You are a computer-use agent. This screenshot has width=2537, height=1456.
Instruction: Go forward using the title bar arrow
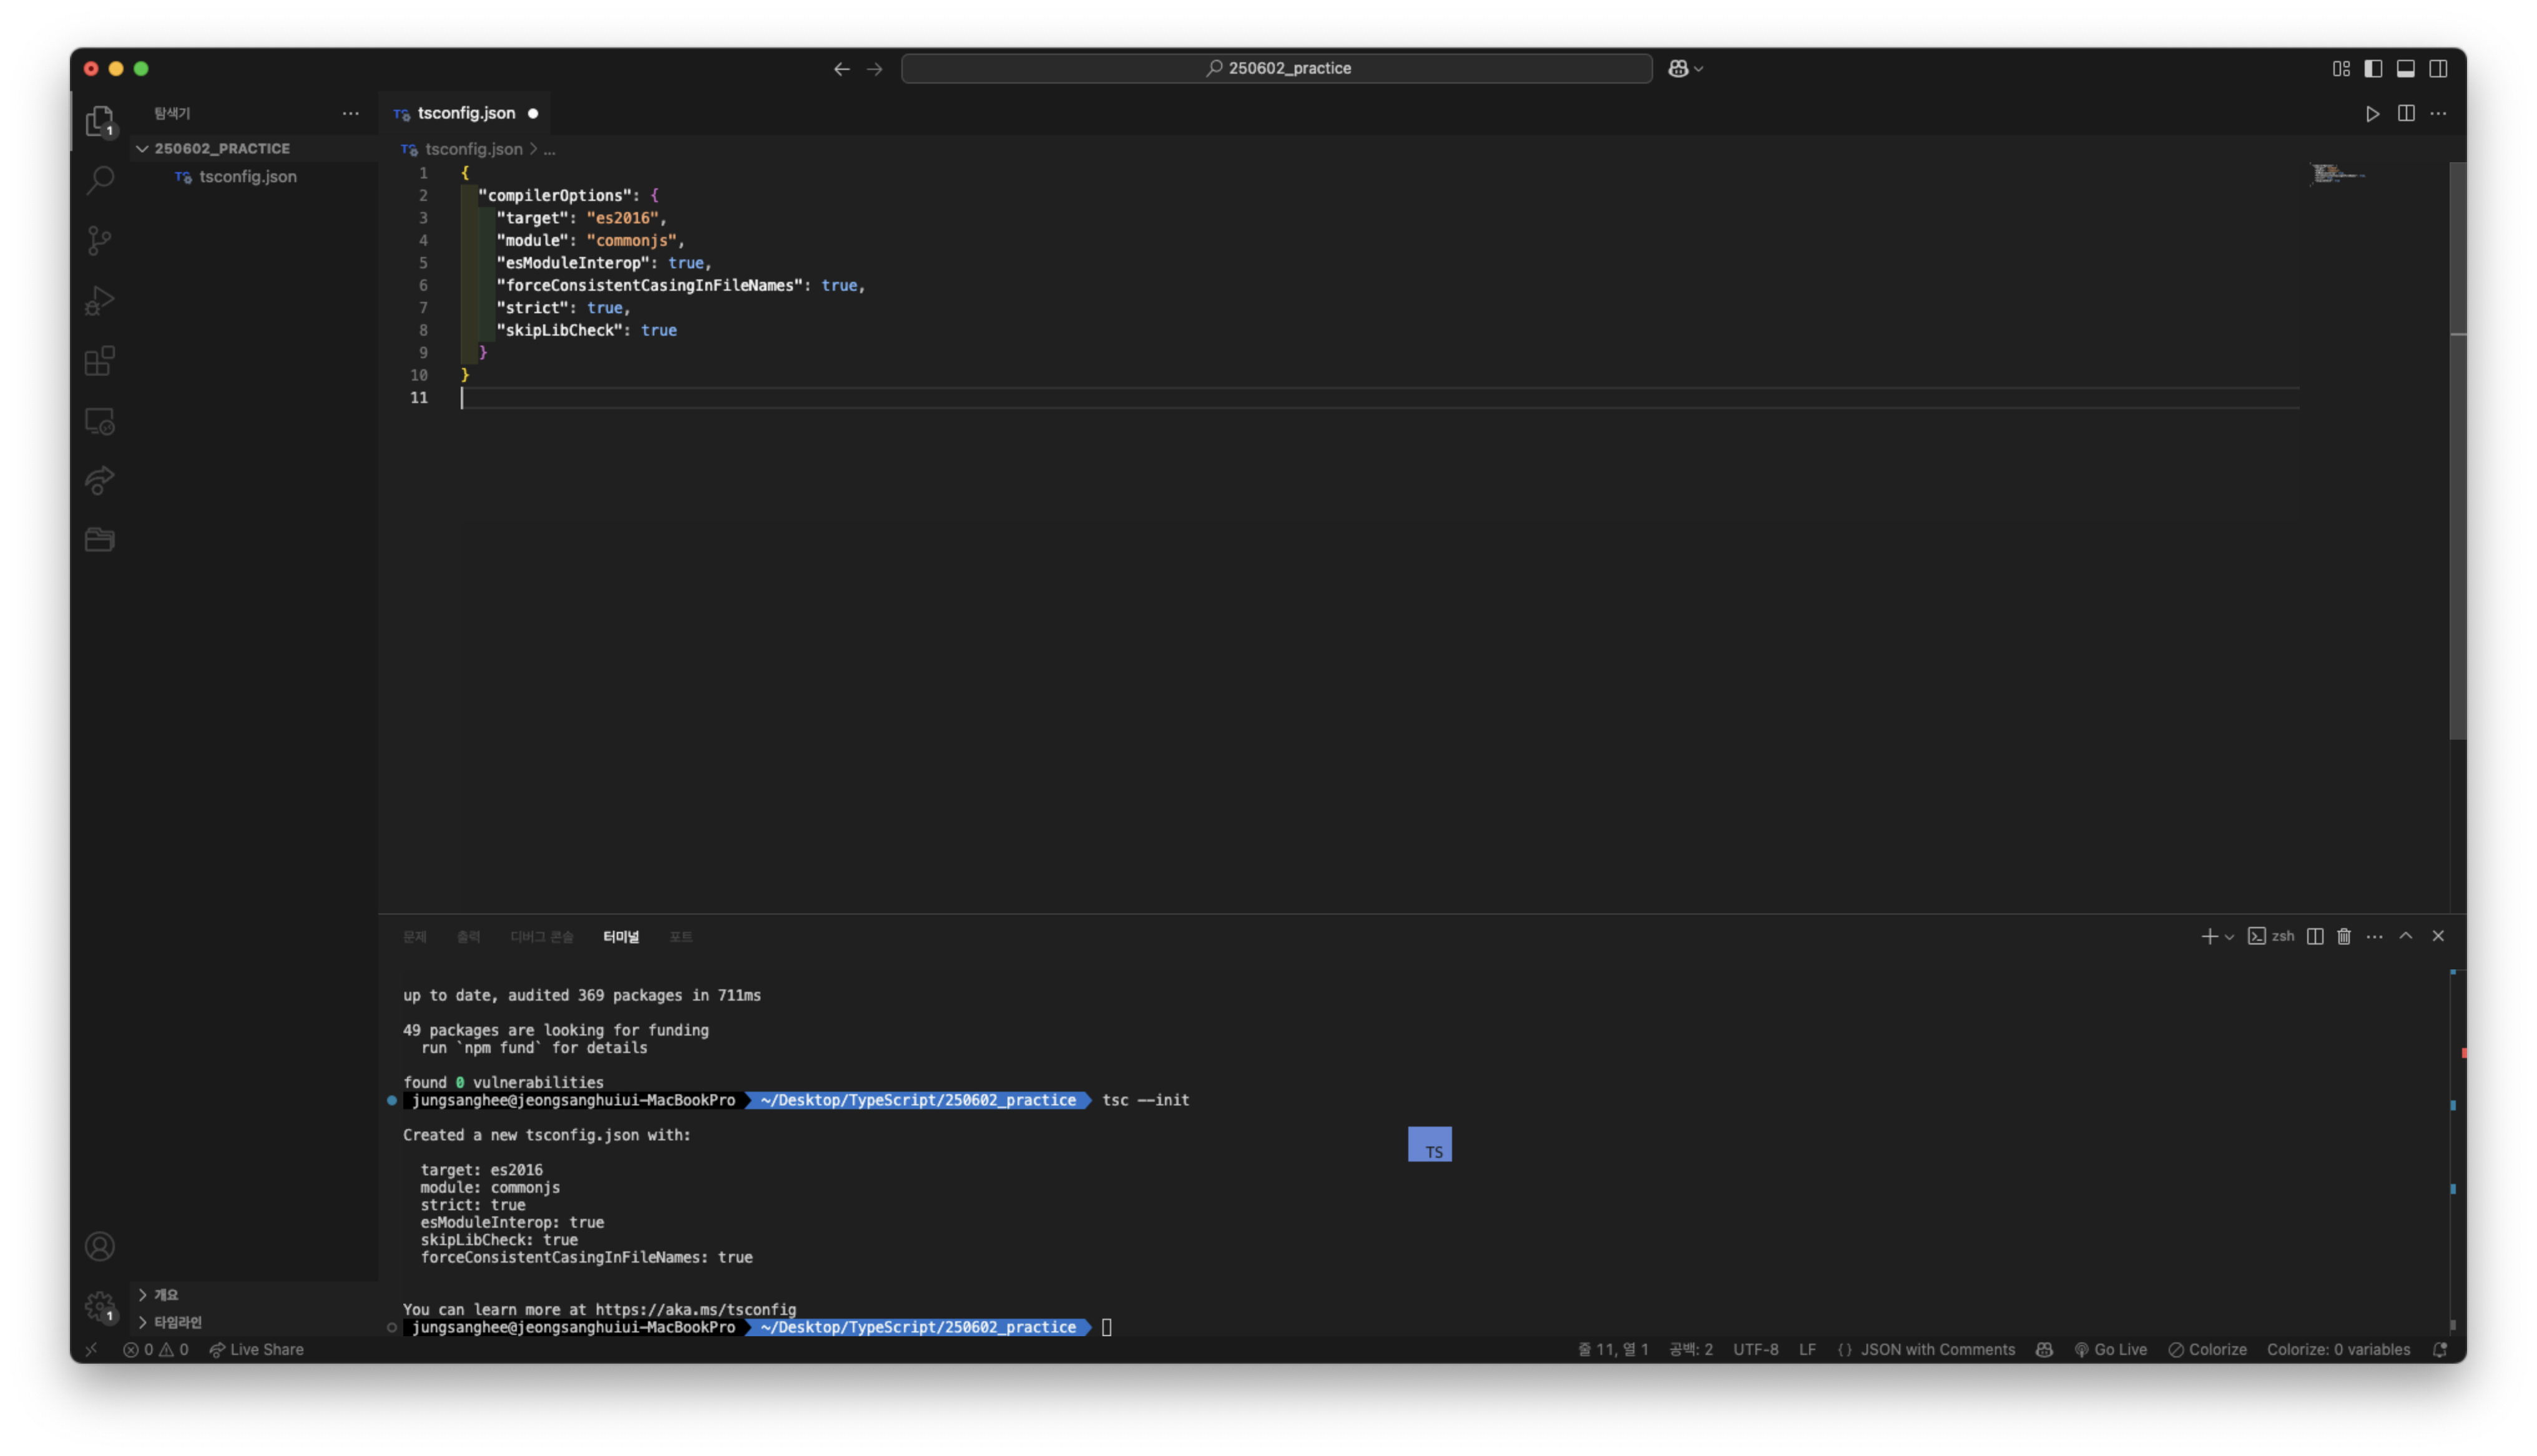(875, 68)
